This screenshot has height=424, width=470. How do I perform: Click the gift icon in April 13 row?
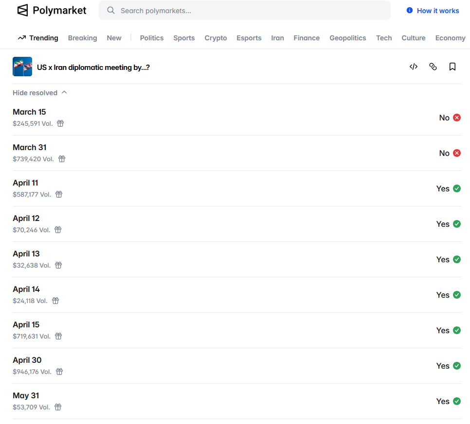pyautogui.click(x=58, y=265)
